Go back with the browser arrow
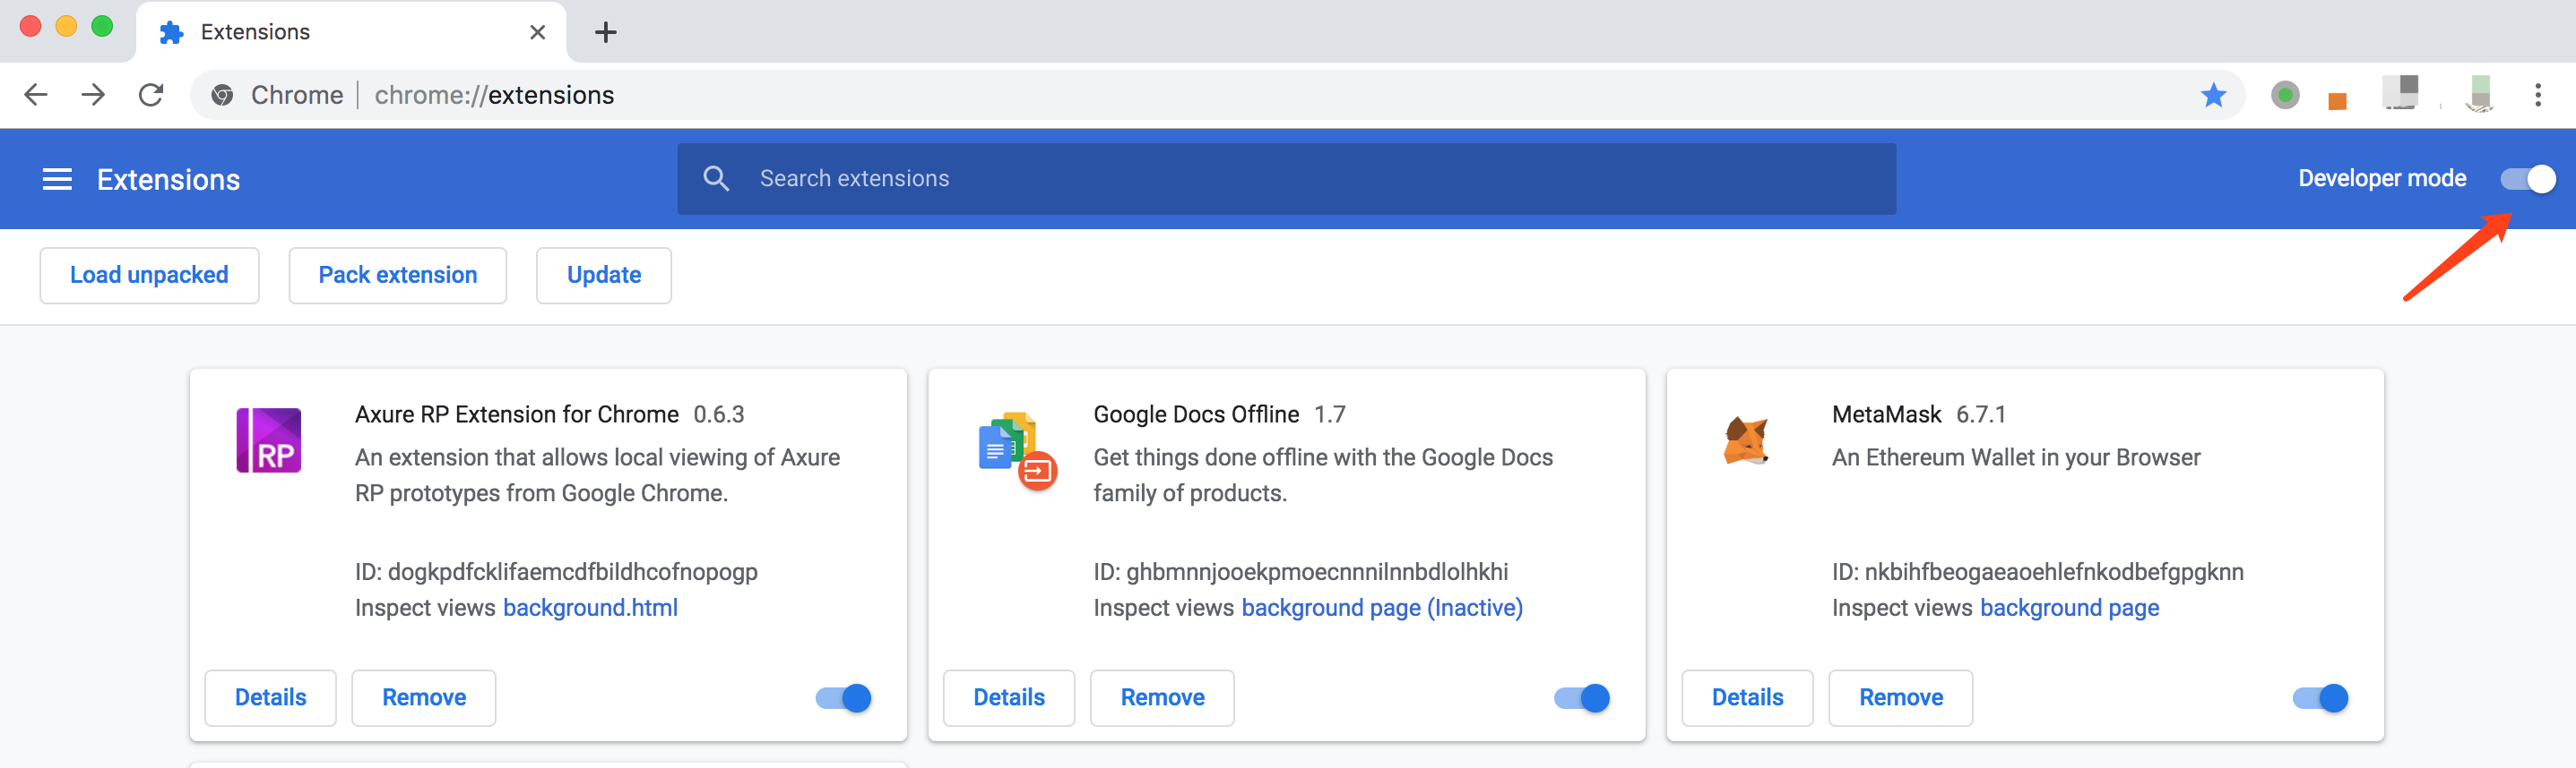 [x=36, y=95]
